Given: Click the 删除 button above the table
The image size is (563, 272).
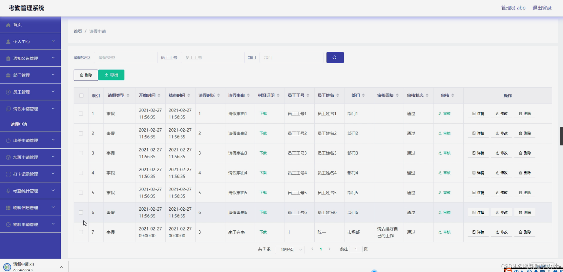Looking at the screenshot, I should (x=86, y=75).
